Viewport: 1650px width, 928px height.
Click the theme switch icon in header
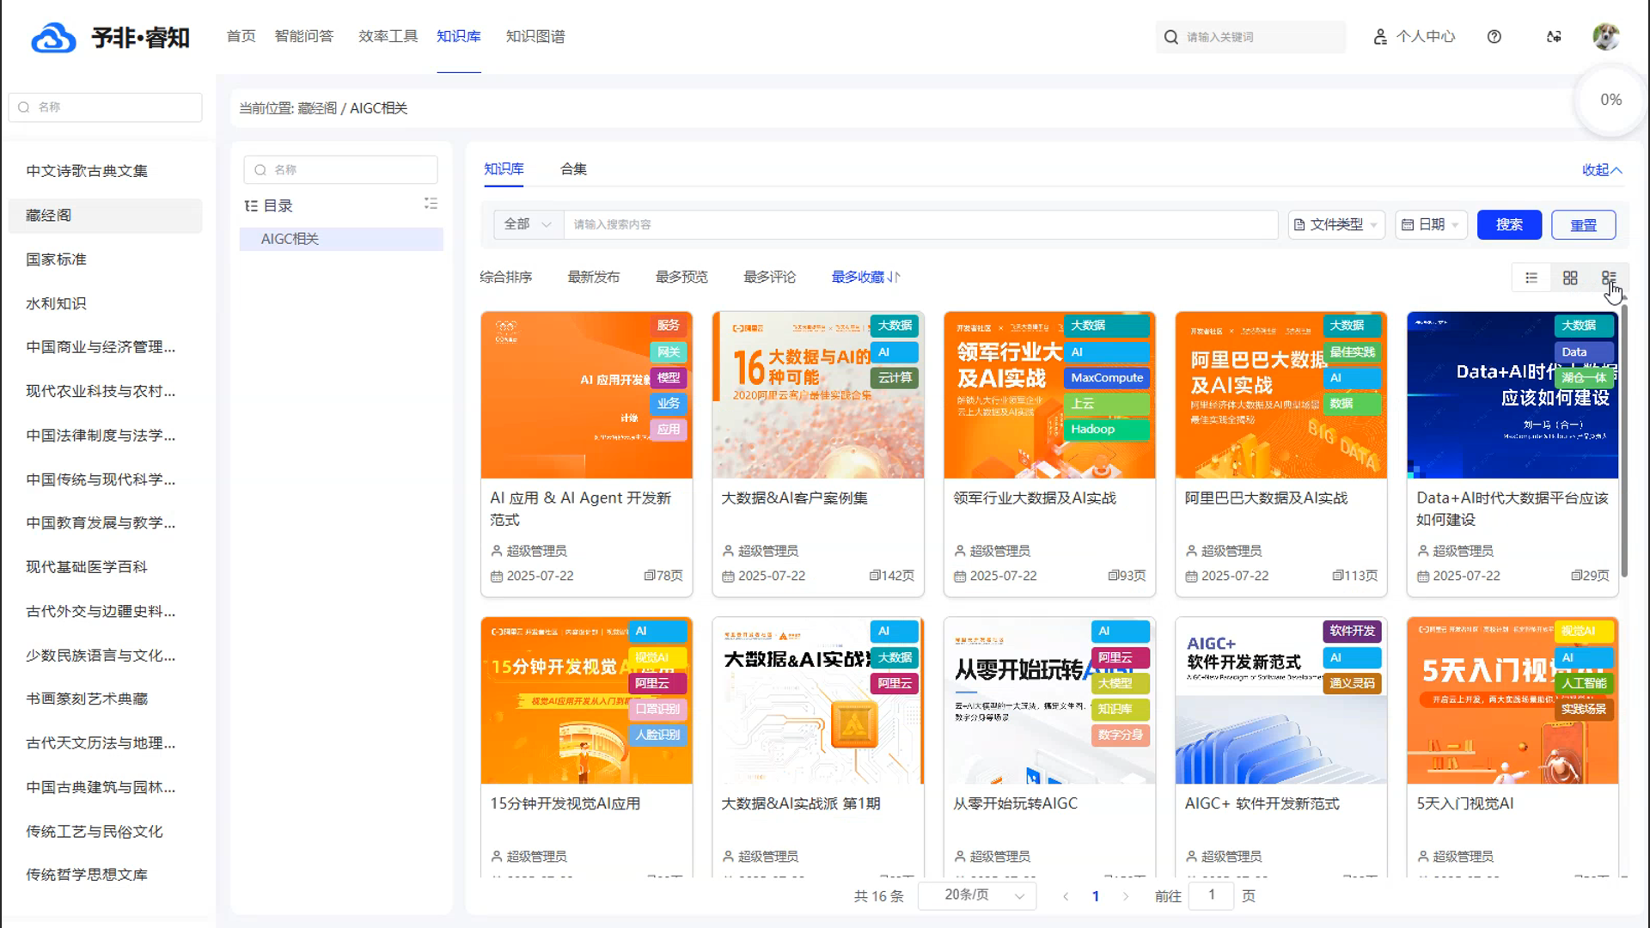click(1554, 37)
